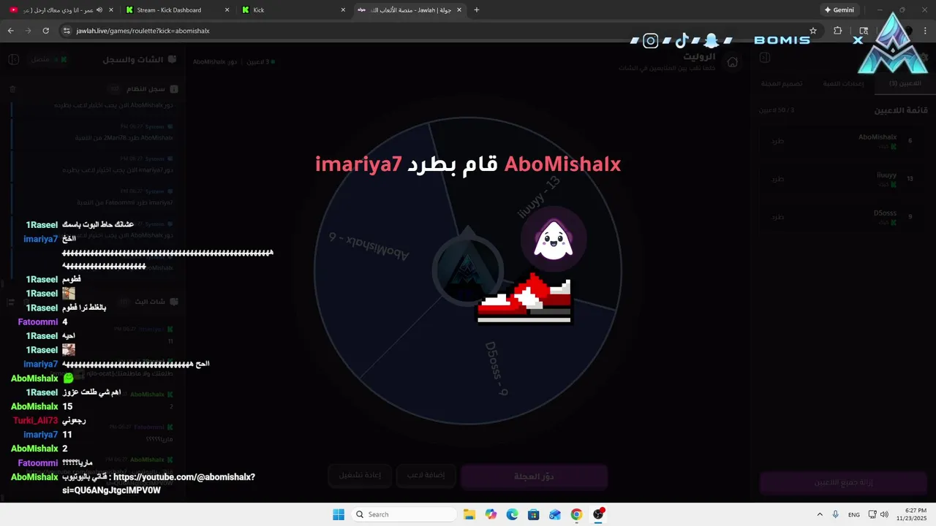936x526 pixels.
Task: Open OBS Studio from the taskbar
Action: [598, 514]
